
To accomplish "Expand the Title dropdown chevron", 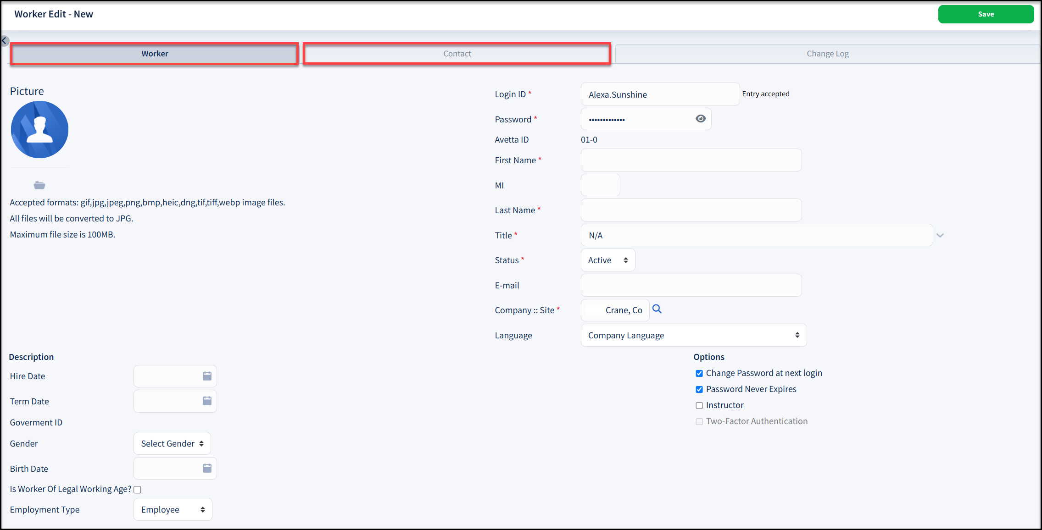I will tap(940, 235).
